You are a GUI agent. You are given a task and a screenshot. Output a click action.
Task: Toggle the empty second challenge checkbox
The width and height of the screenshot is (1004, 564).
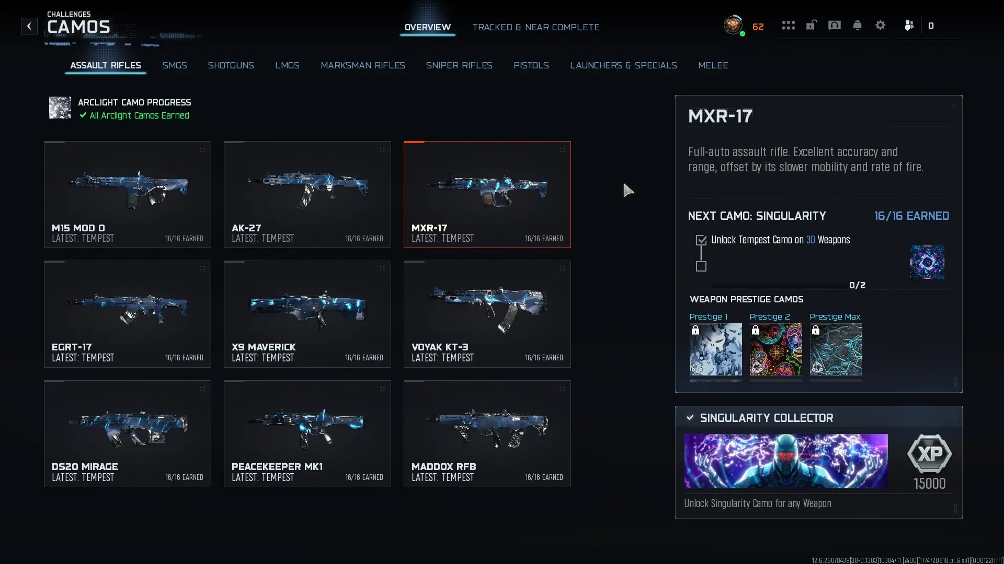[701, 267]
